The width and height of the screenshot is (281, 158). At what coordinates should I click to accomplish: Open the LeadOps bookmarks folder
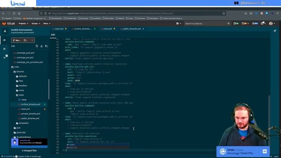pos(95,18)
